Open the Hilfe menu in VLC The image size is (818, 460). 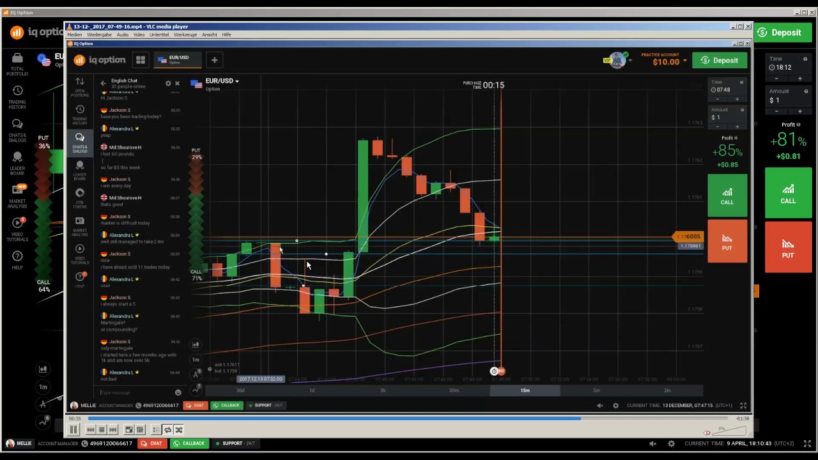click(226, 34)
